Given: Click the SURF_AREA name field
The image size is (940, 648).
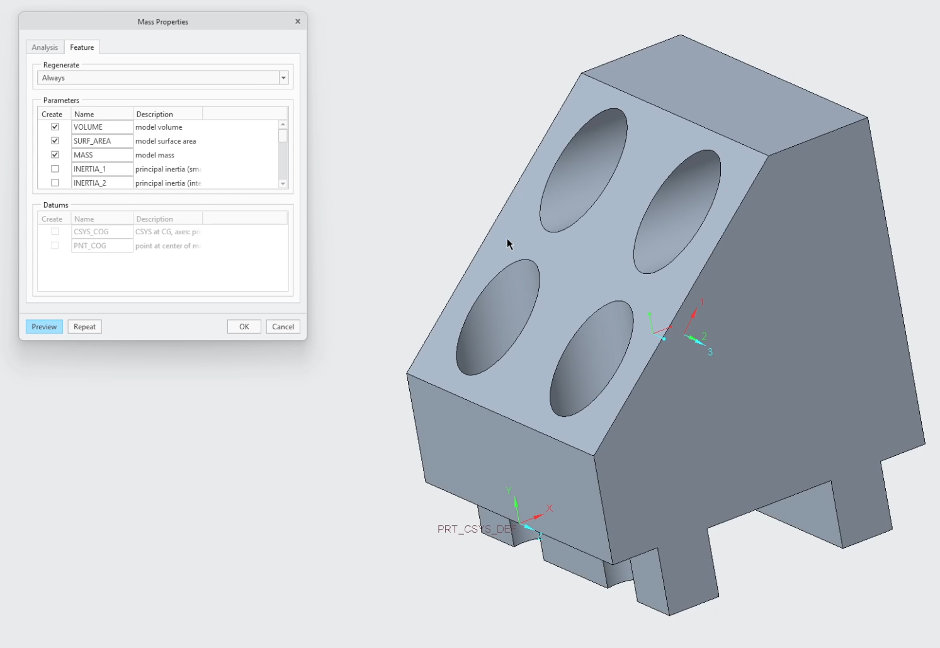Looking at the screenshot, I should click(x=102, y=141).
